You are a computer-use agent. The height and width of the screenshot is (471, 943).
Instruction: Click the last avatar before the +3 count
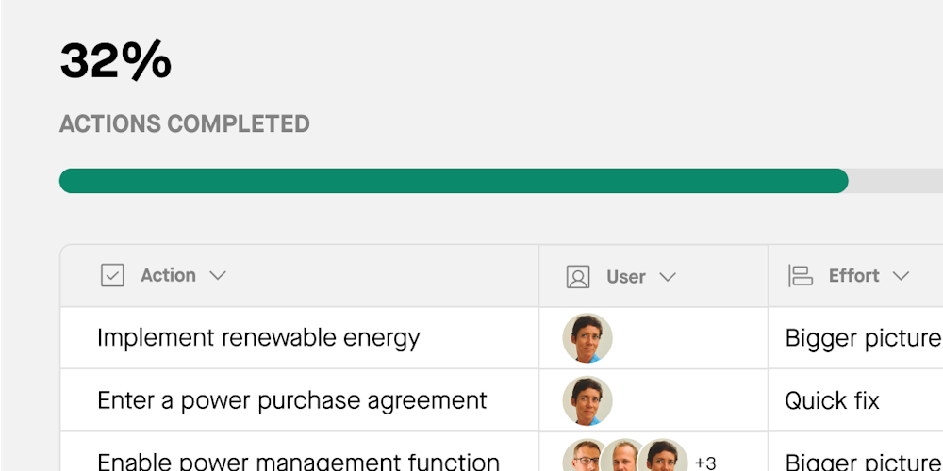(664, 459)
